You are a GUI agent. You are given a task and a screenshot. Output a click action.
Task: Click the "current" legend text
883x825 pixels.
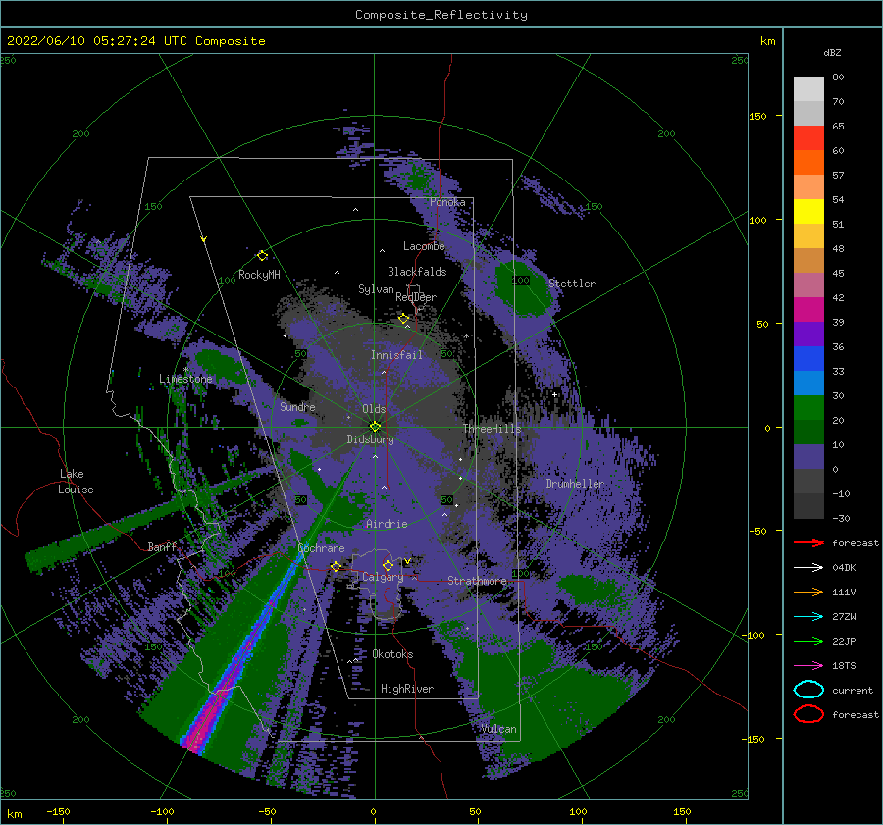click(x=853, y=690)
